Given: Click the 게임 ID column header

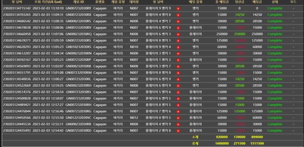Looking at the screenshot, I should pos(78,2).
